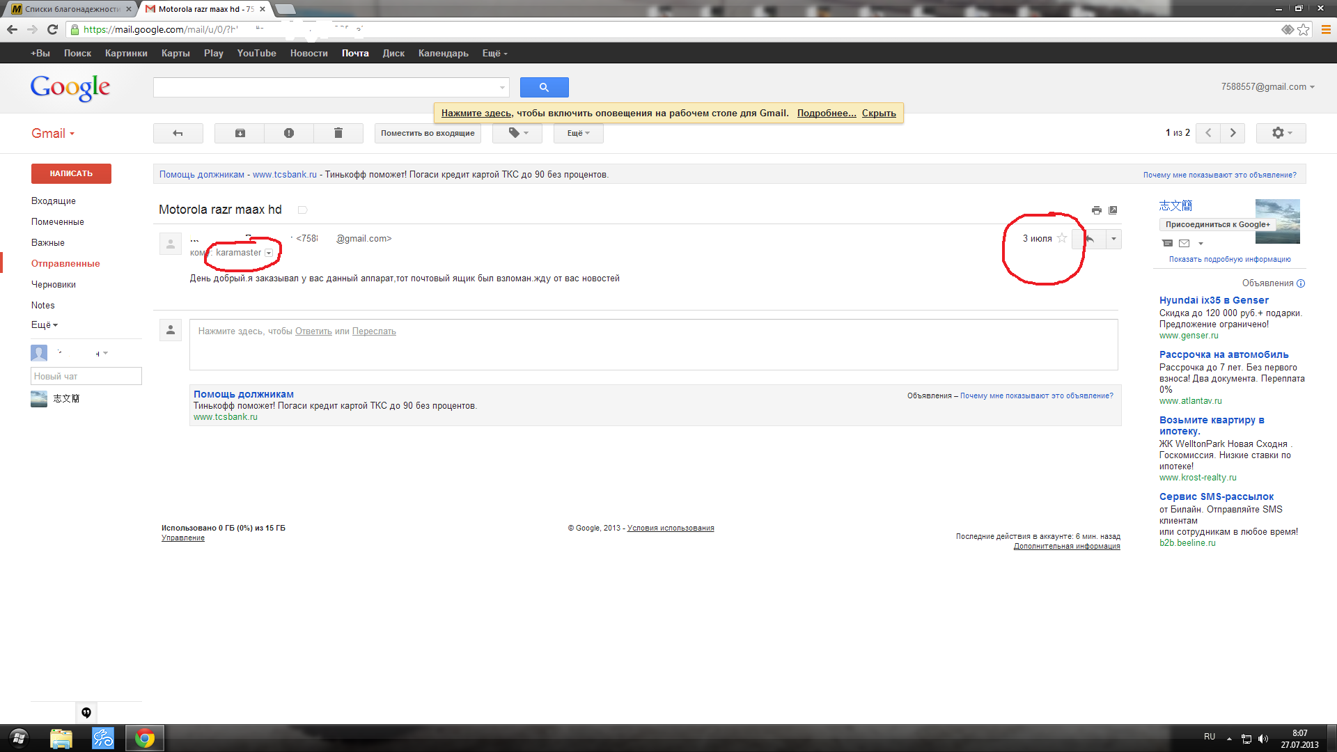Open the Chrome menu icon
1337x752 pixels.
pyautogui.click(x=1326, y=29)
